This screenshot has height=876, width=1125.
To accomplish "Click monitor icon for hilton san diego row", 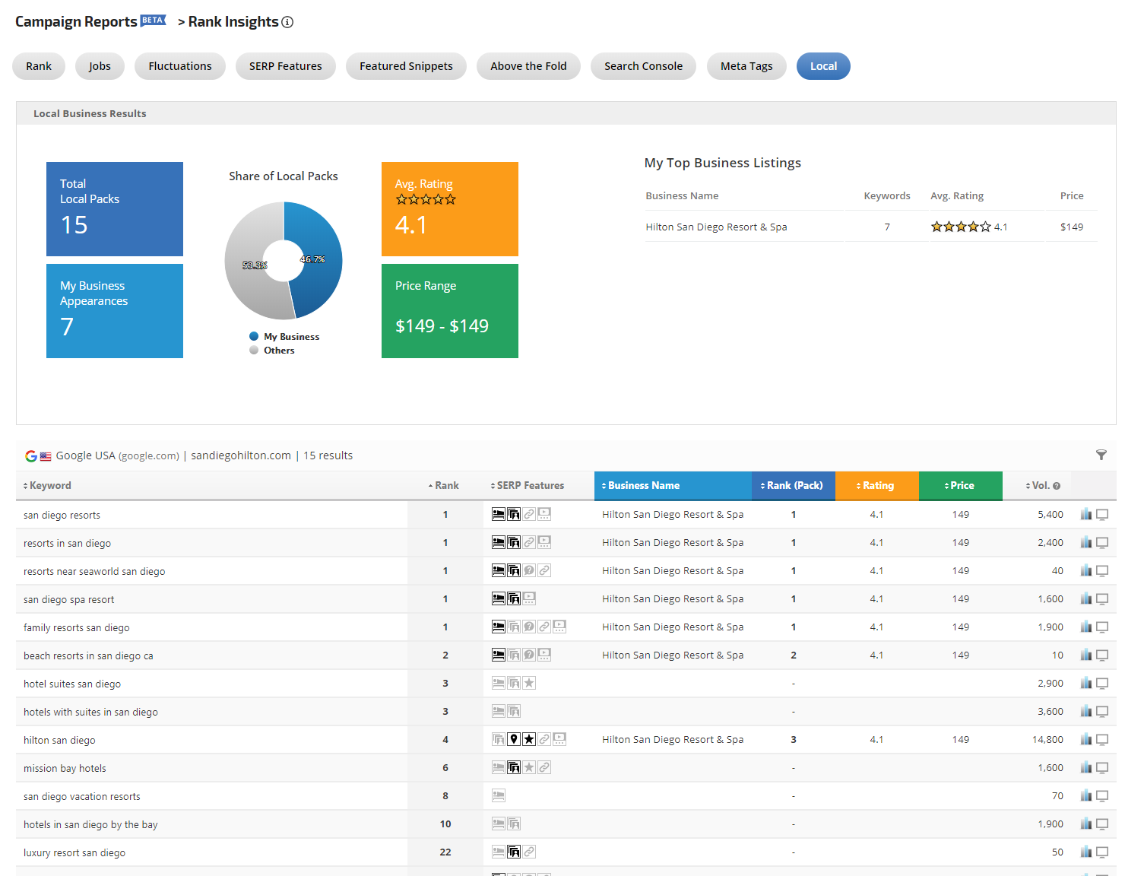I will (x=1102, y=740).
